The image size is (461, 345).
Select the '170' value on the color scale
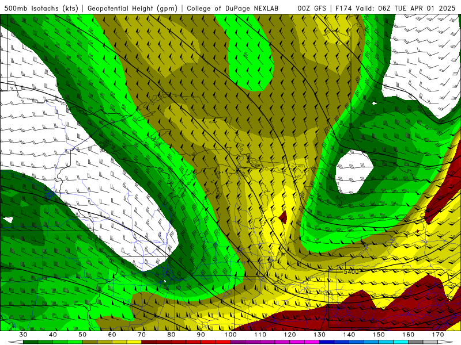438,335
